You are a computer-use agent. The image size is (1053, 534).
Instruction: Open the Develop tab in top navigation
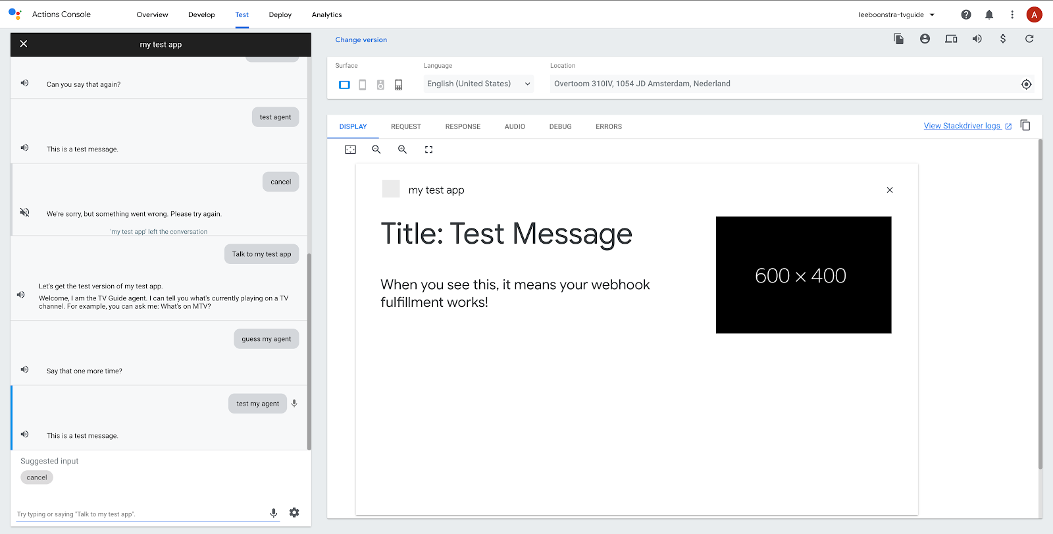(201, 14)
